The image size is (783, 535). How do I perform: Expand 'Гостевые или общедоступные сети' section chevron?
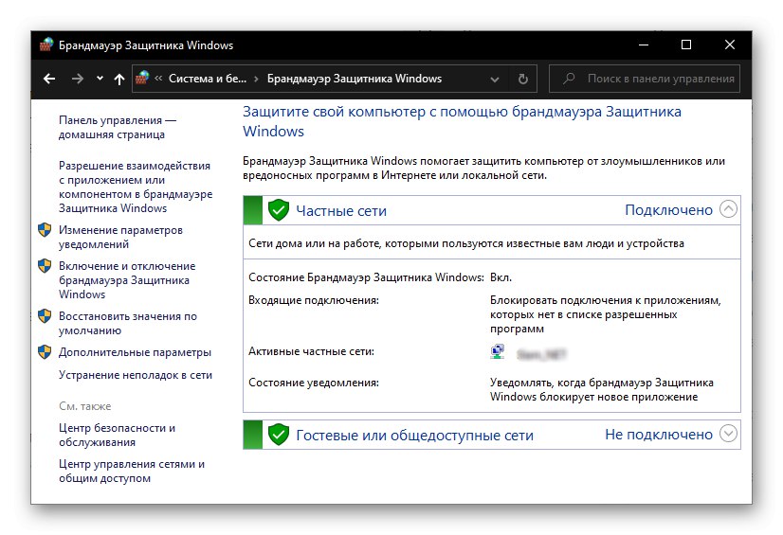[728, 434]
